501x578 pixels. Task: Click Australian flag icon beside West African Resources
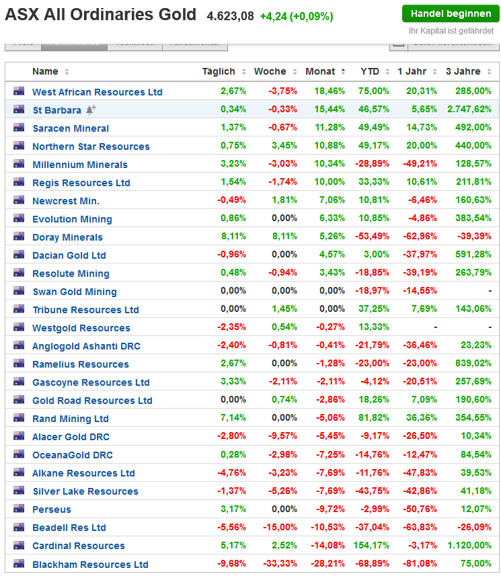tap(19, 91)
